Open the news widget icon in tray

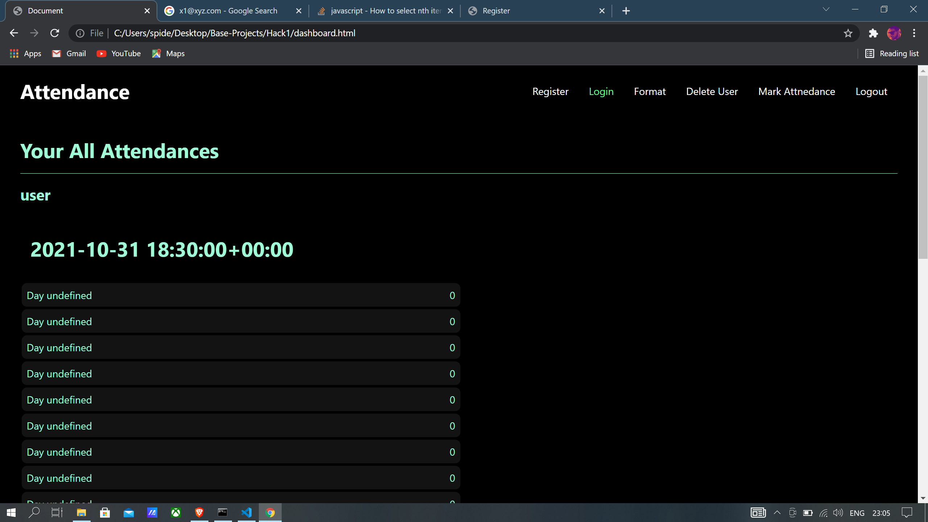click(x=758, y=513)
